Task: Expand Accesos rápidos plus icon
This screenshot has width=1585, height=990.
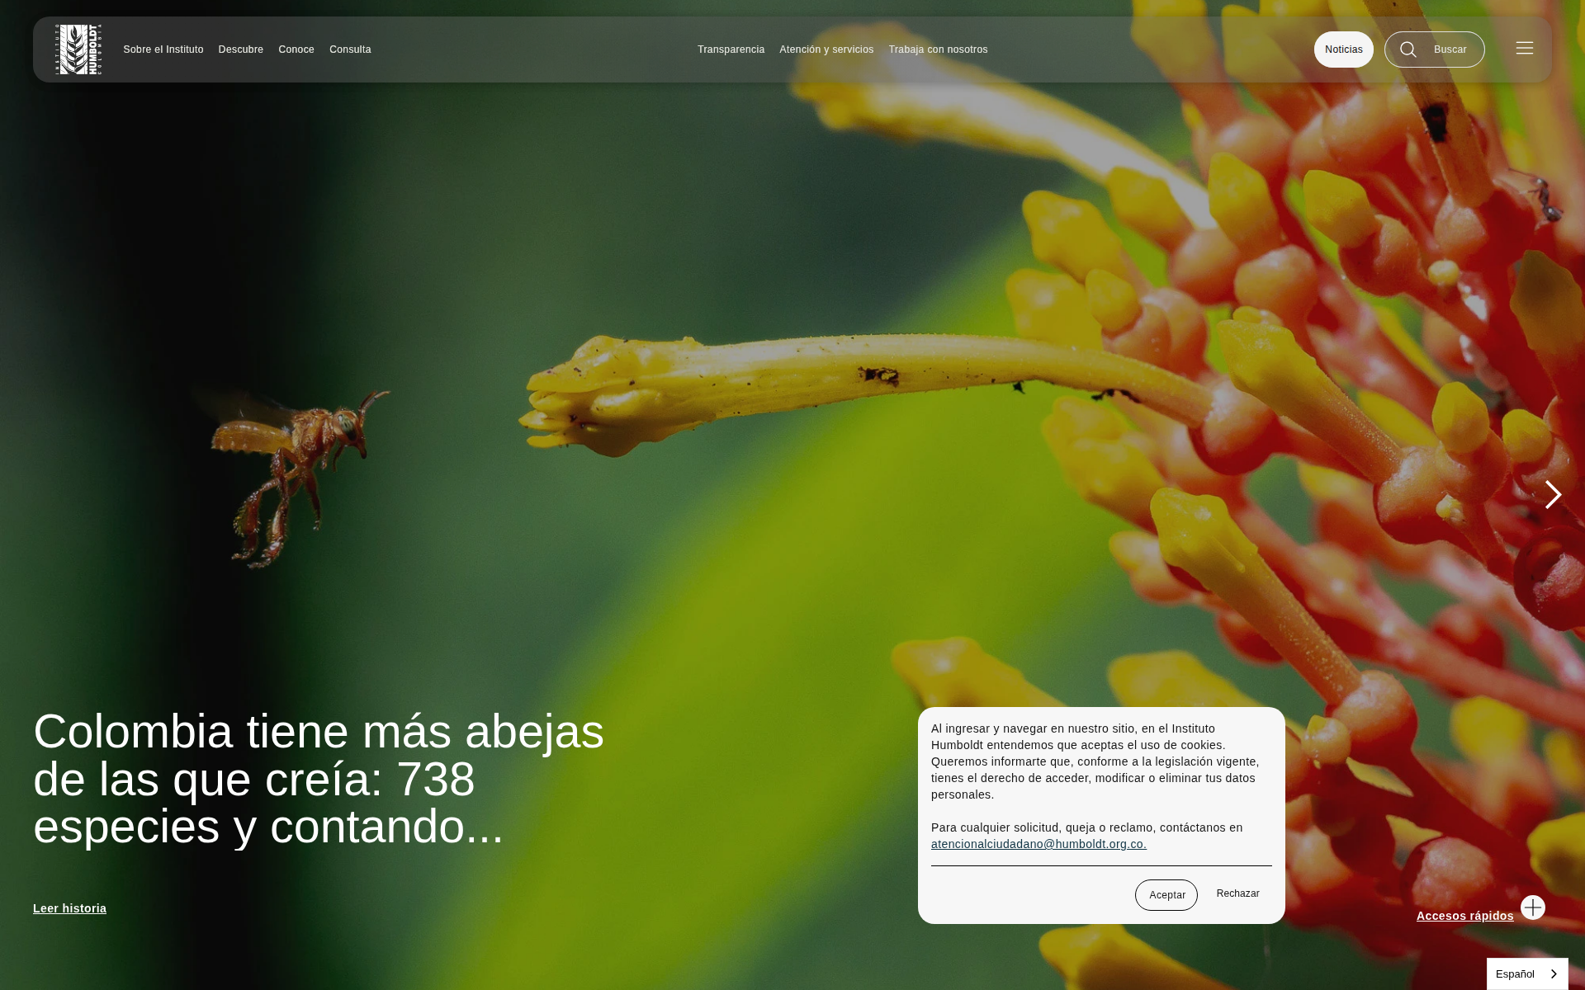Action: 1533,907
